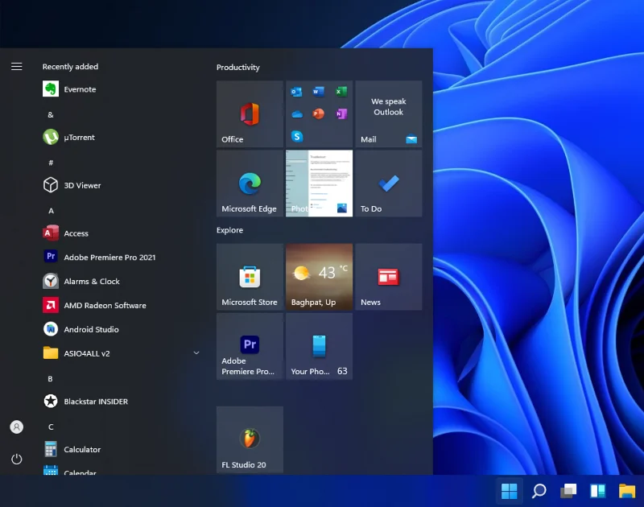Expand the Start menu hamburger pane
The height and width of the screenshot is (507, 644).
(x=16, y=67)
